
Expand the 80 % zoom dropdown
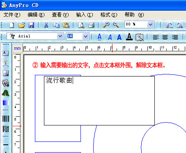click(151, 25)
